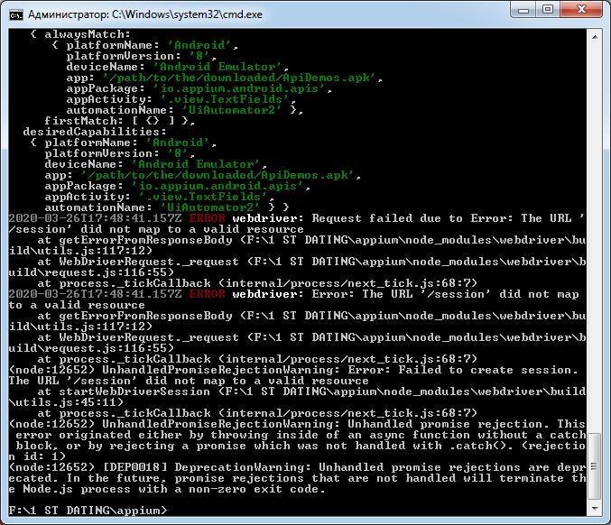Click the 'at startWebDriverSession' line
611x525 pixels.
(x=311, y=391)
